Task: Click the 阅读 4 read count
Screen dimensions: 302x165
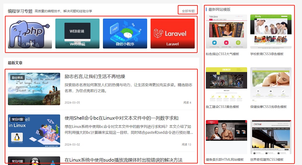Action: [187, 103]
